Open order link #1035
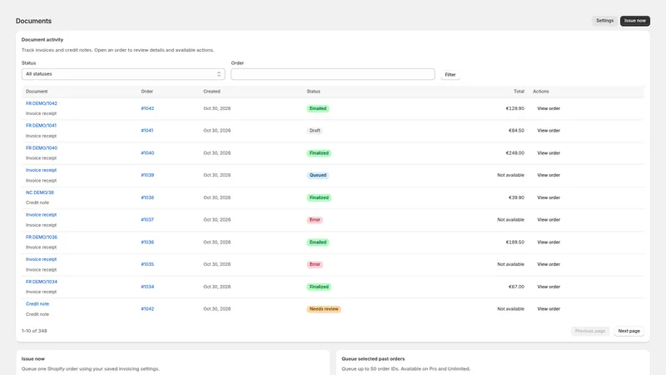 pos(147,264)
